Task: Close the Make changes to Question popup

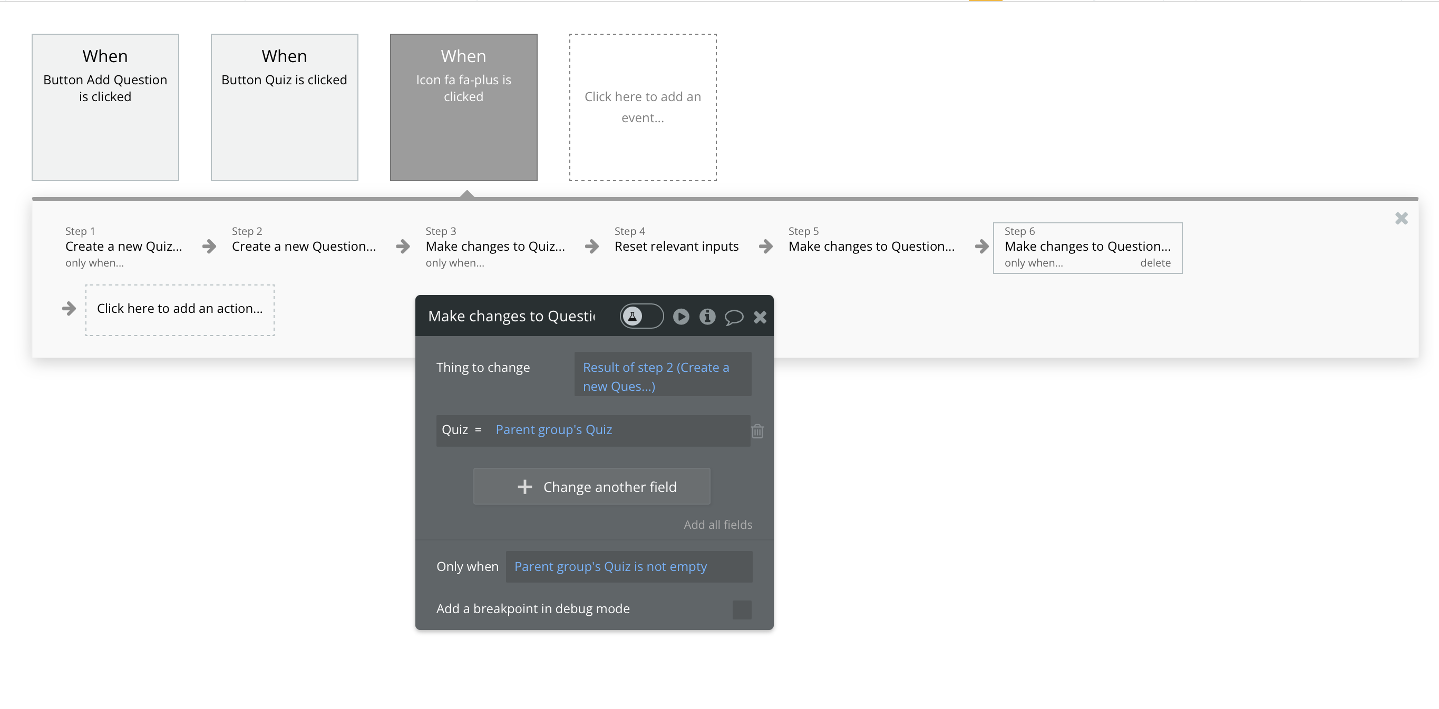Action: pyautogui.click(x=760, y=317)
